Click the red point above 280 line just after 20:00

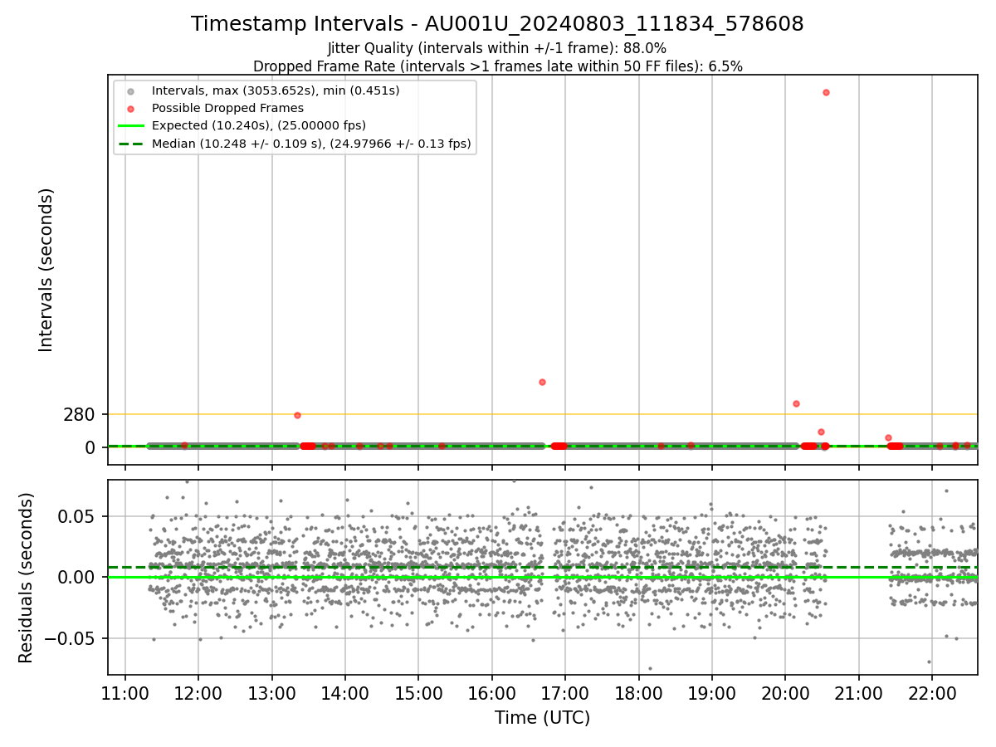[796, 403]
